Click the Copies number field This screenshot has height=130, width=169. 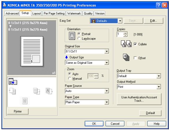120,34
